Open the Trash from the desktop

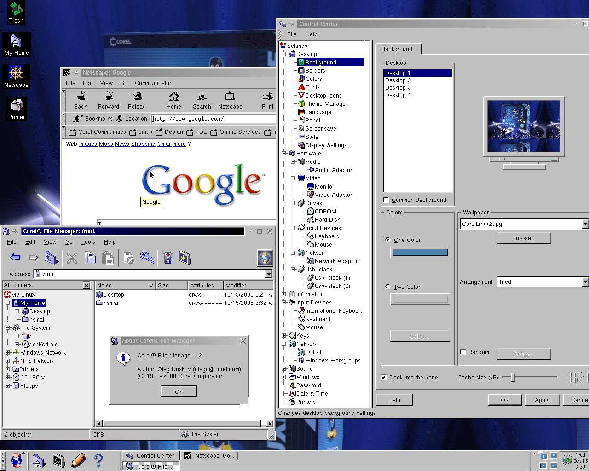[x=16, y=12]
